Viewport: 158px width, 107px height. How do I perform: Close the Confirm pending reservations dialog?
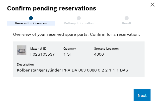pos(153,4)
